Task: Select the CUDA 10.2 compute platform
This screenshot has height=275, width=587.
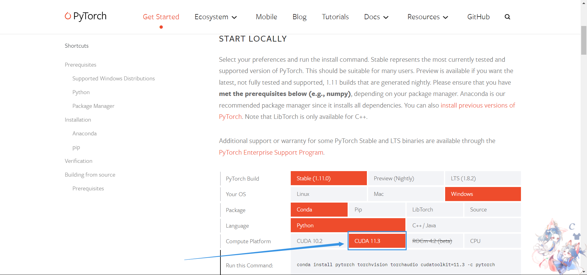Action: click(319, 241)
